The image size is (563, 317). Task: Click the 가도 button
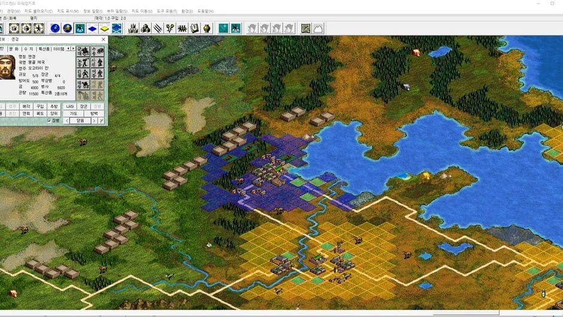[x=74, y=113]
